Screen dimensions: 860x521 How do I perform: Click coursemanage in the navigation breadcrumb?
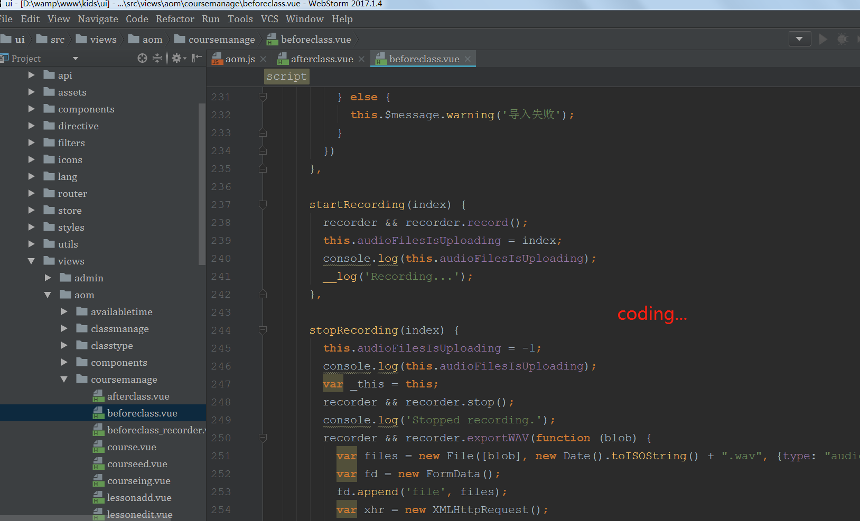coord(221,40)
